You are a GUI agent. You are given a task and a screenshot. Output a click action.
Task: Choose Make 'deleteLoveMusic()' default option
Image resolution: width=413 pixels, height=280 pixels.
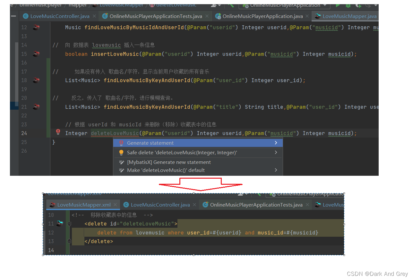pyautogui.click(x=198, y=170)
